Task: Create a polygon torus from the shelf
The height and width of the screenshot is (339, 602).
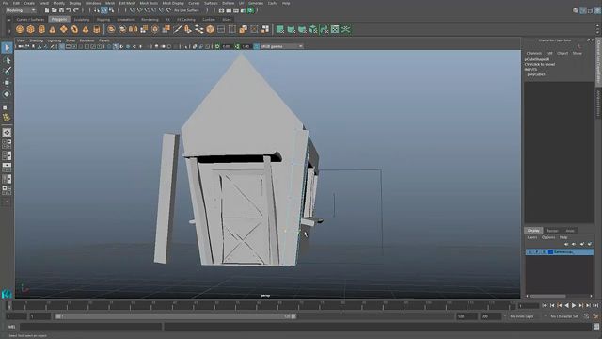Action: (x=74, y=29)
